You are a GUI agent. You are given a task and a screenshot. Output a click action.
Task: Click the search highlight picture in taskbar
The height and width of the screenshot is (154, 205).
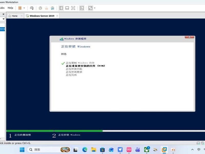[65, 150]
